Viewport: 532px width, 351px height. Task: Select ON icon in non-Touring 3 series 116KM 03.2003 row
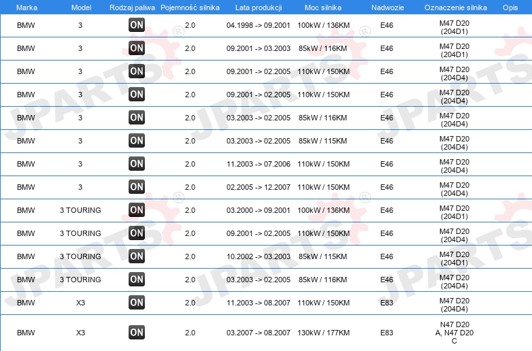(137, 117)
